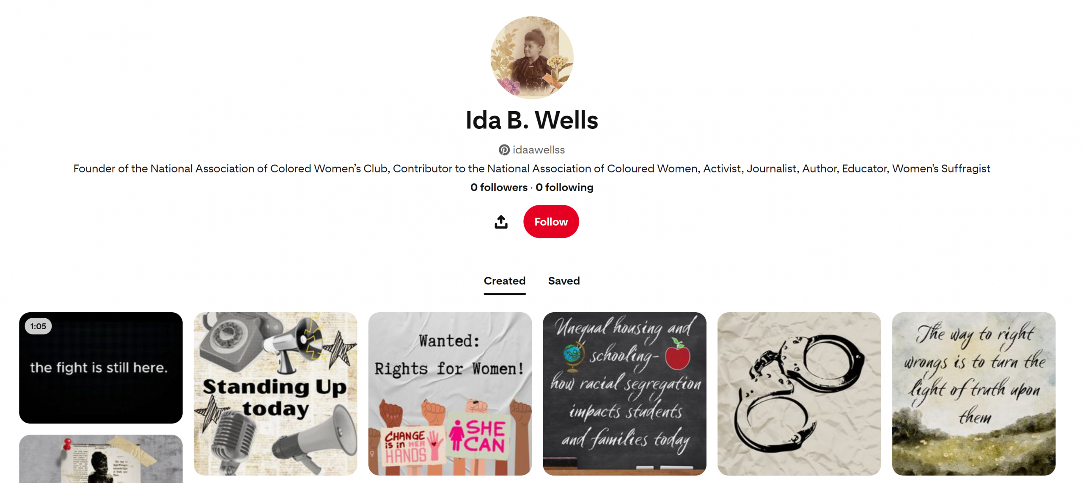The width and height of the screenshot is (1083, 483).
Task: Open 'Wanted: Rights for Women!' pin
Action: pos(450,394)
